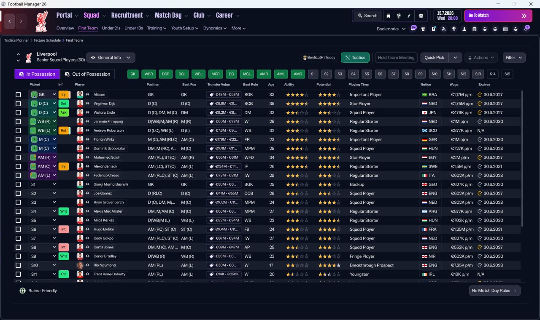Image resolution: width=540 pixels, height=320 pixels.
Task: Tick the checkbox for Cody Gakpo
Action: click(18, 238)
